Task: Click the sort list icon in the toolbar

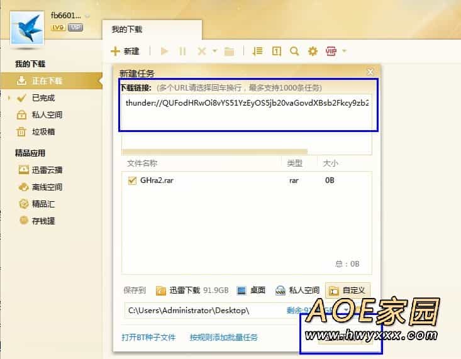Action: click(x=257, y=51)
